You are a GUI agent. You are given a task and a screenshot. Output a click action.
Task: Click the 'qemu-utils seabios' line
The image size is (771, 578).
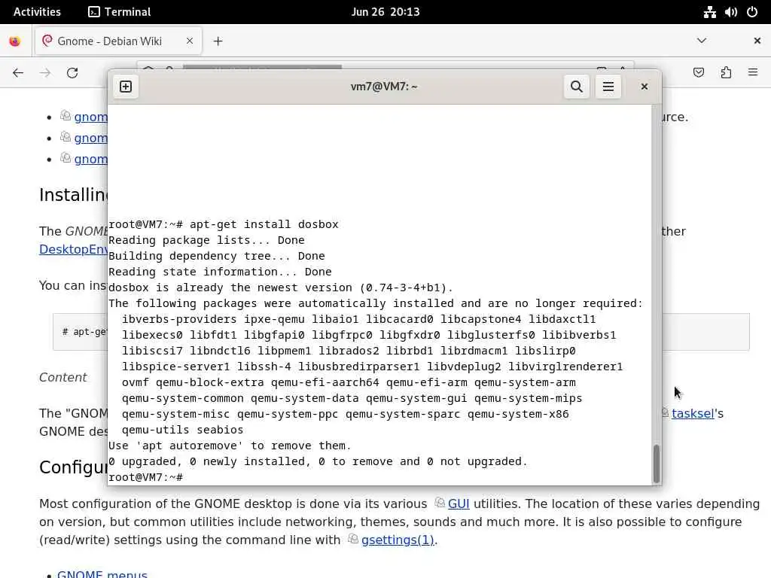pyautogui.click(x=182, y=430)
